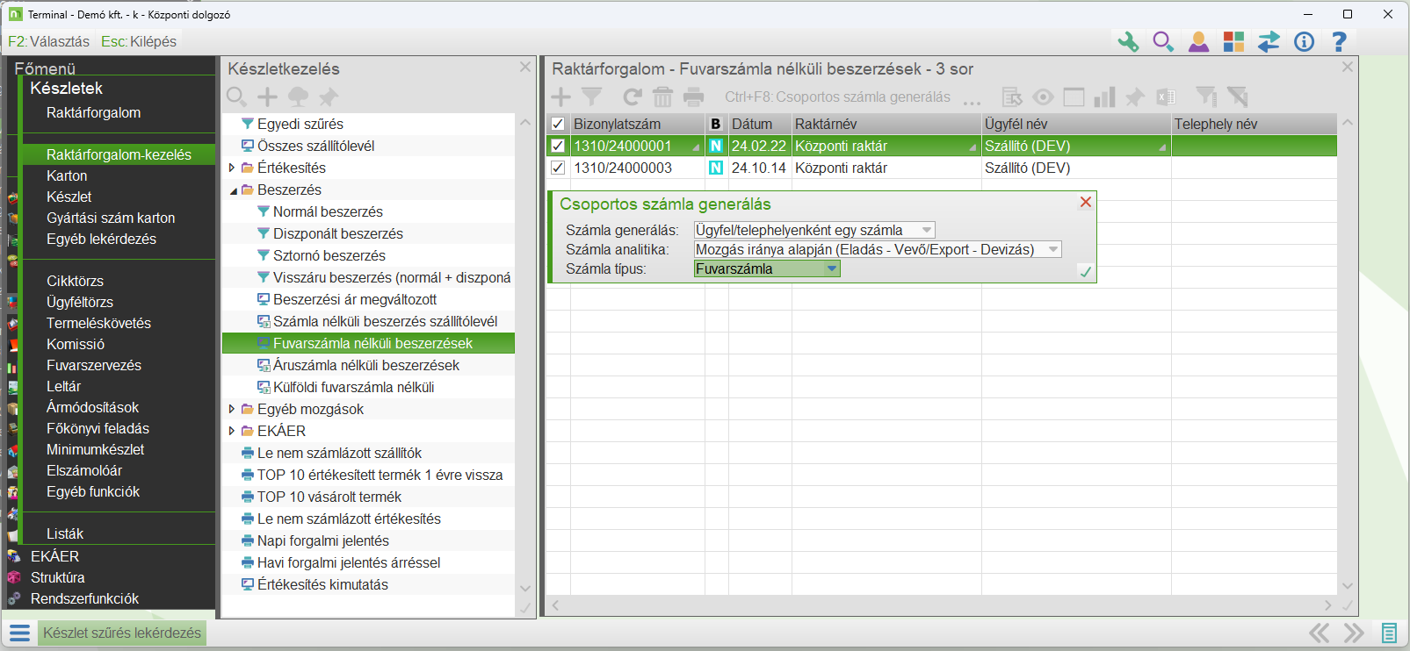Expand the EKÁER folder in the tree

click(x=232, y=431)
